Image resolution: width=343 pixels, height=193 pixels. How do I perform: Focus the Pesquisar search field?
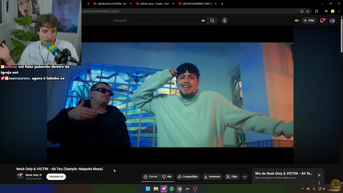(157, 21)
